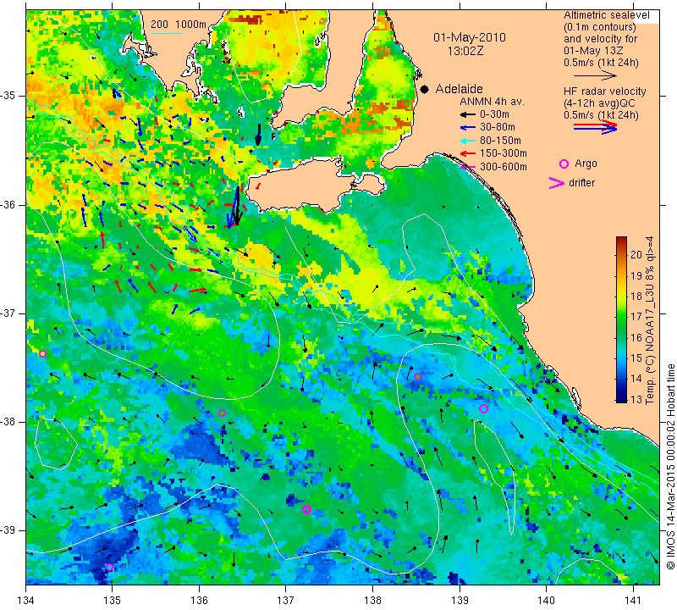Click the blue 30-80m legend arrow
The image size is (677, 610).
[468, 128]
